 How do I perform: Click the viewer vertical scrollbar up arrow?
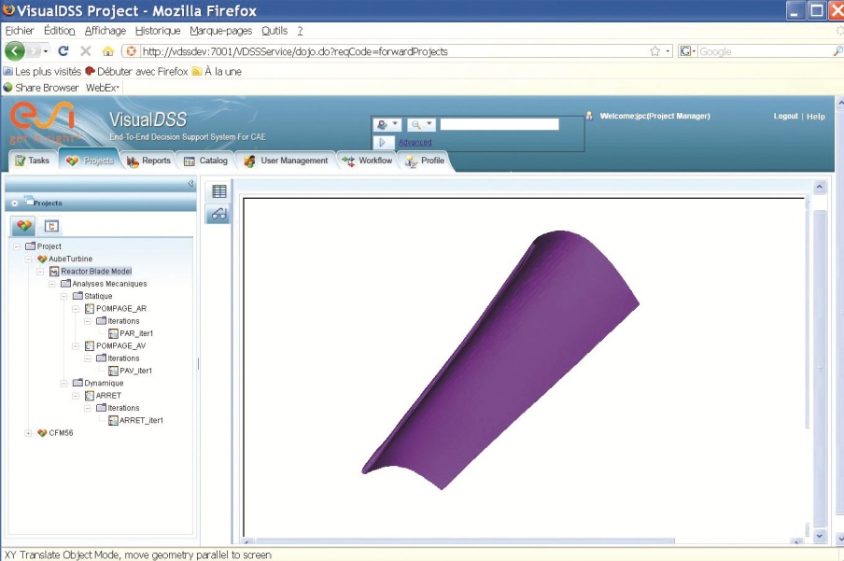(x=819, y=187)
